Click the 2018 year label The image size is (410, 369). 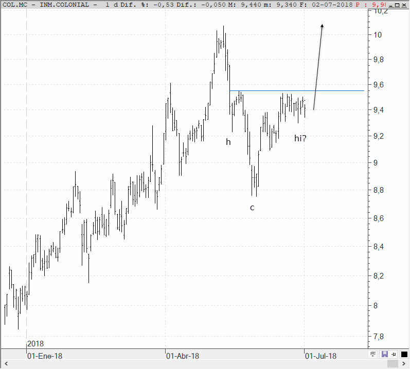pyautogui.click(x=35, y=344)
